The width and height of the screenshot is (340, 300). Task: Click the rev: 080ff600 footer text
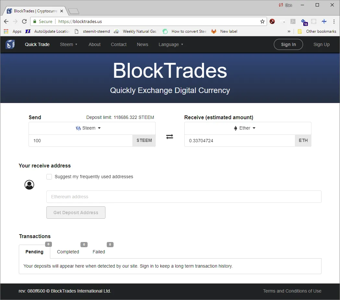click(65, 291)
